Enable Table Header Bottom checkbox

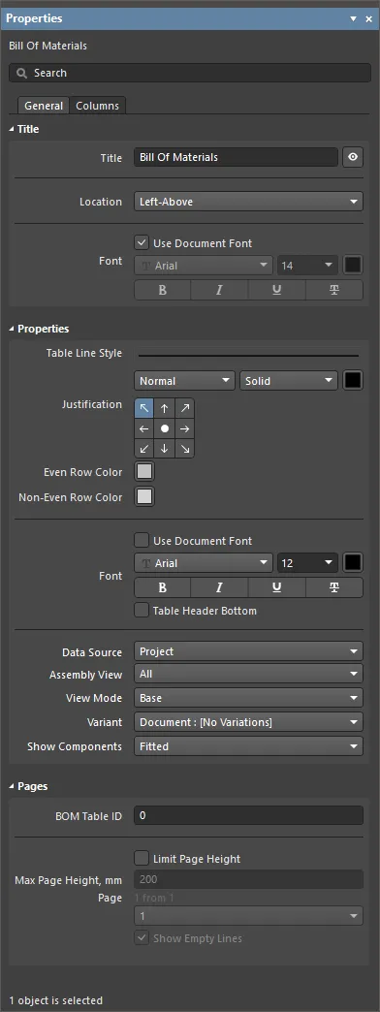(142, 611)
